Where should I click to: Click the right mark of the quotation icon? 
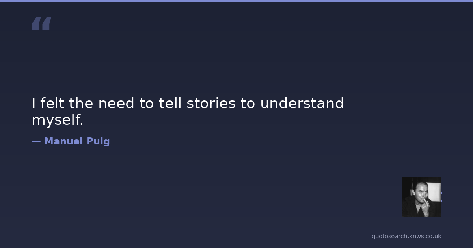click(x=47, y=23)
